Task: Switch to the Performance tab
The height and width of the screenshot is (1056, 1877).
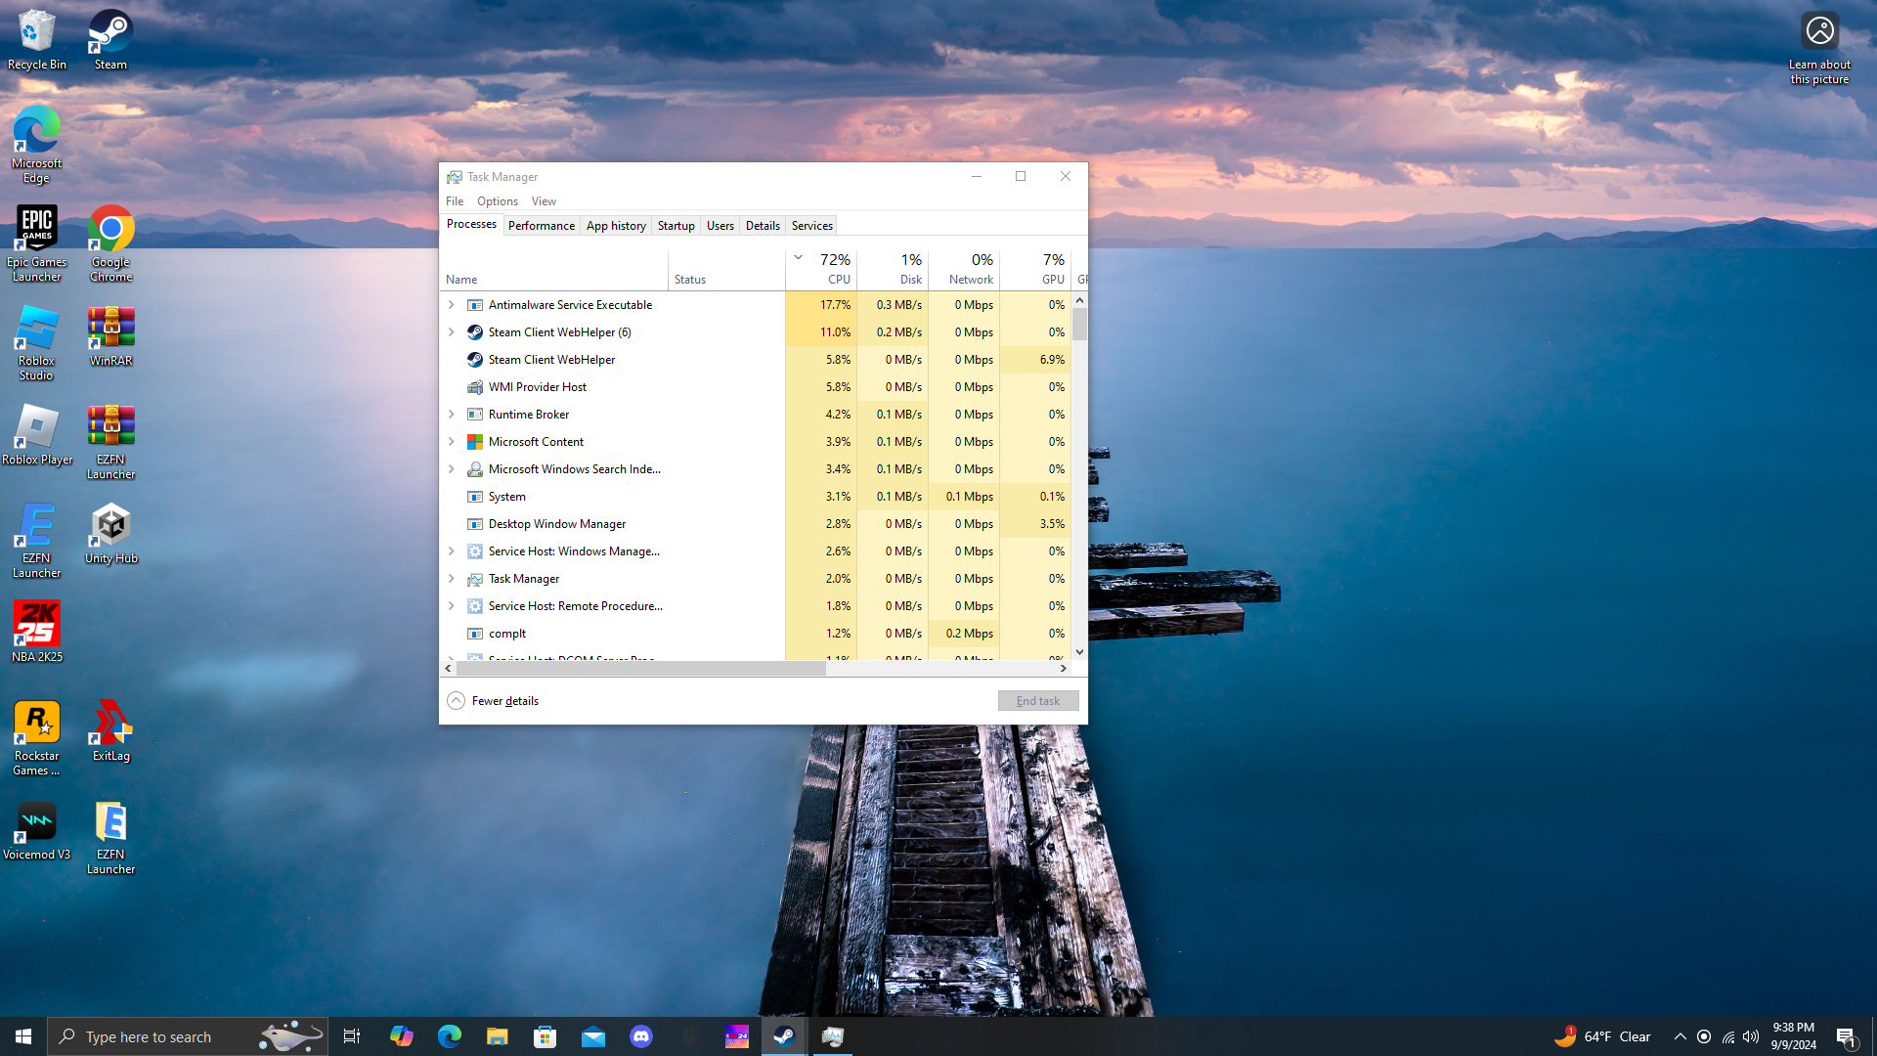Action: coord(541,226)
